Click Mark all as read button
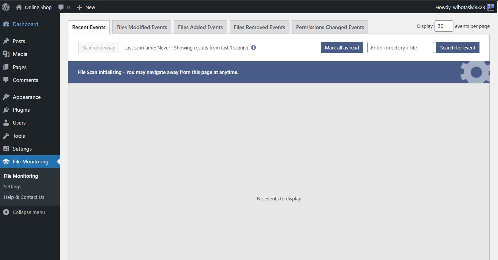The width and height of the screenshot is (498, 260). (342, 48)
